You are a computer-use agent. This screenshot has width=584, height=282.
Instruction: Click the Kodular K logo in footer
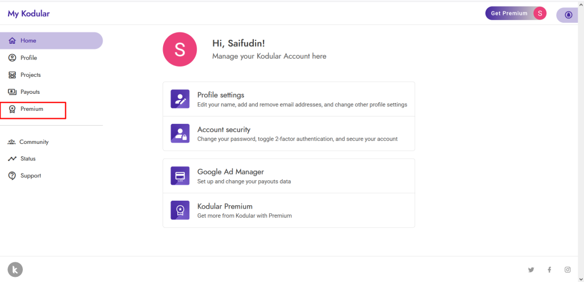click(15, 269)
